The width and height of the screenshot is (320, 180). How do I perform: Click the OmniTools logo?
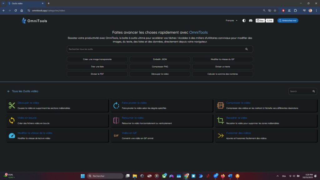[34, 20]
